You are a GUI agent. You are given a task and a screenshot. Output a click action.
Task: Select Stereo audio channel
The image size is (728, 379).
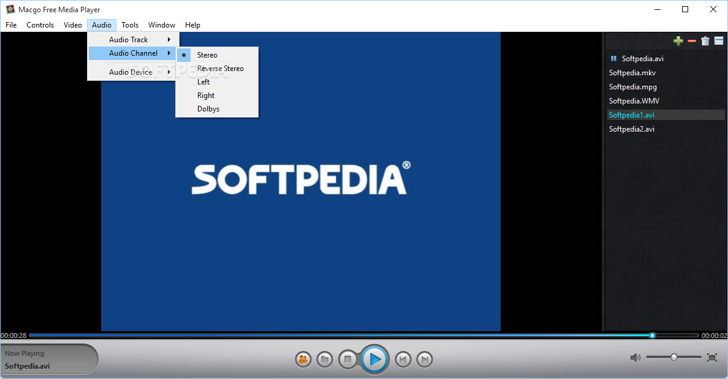pos(217,54)
